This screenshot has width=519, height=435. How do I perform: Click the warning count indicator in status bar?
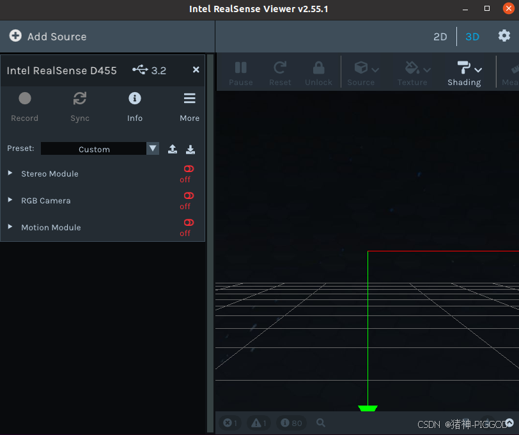tap(259, 423)
